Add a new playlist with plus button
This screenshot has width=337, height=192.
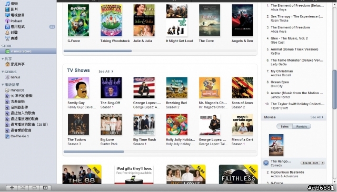click(x=12, y=188)
